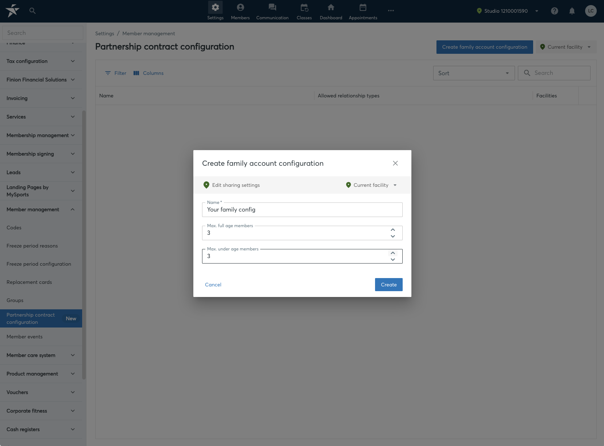Show more navigation items via ellipsis
The image size is (604, 446).
pos(391,11)
